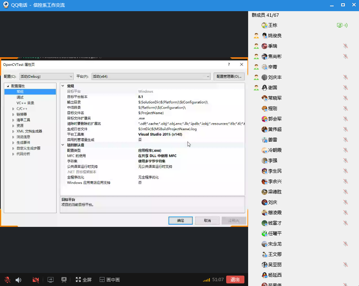
Task: Select the 目标平台版本 value 8.1
Action: (141, 97)
